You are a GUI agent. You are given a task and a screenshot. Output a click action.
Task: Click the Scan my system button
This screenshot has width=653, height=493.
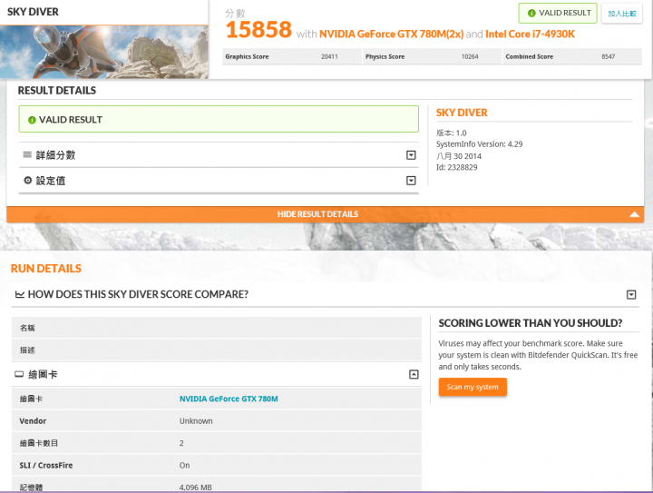point(473,387)
